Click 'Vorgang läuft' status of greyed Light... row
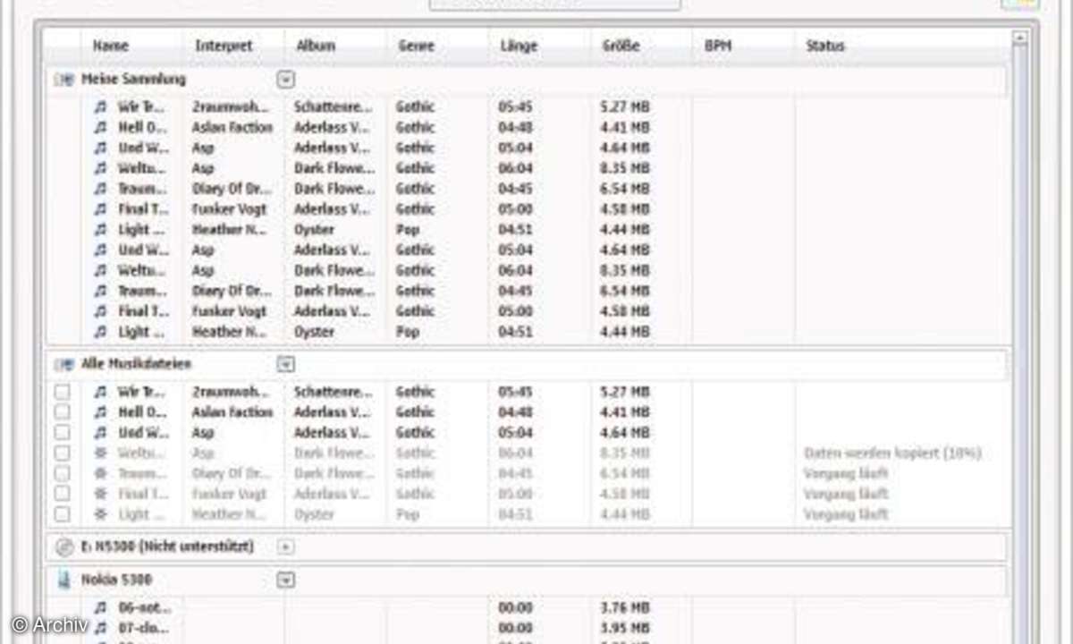Image resolution: width=1073 pixels, height=644 pixels. [846, 514]
